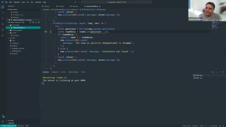
Task: Select the Terminal panel tab
Action: click(46, 72)
